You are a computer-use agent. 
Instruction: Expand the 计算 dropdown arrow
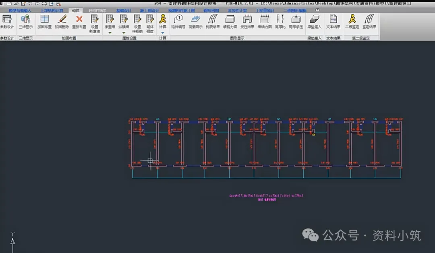pyautogui.click(x=163, y=33)
